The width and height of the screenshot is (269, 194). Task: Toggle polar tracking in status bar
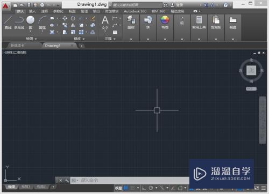[x=151, y=188]
